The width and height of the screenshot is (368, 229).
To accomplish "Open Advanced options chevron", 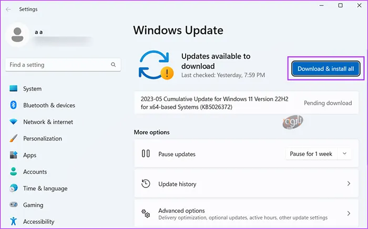I will (x=349, y=214).
